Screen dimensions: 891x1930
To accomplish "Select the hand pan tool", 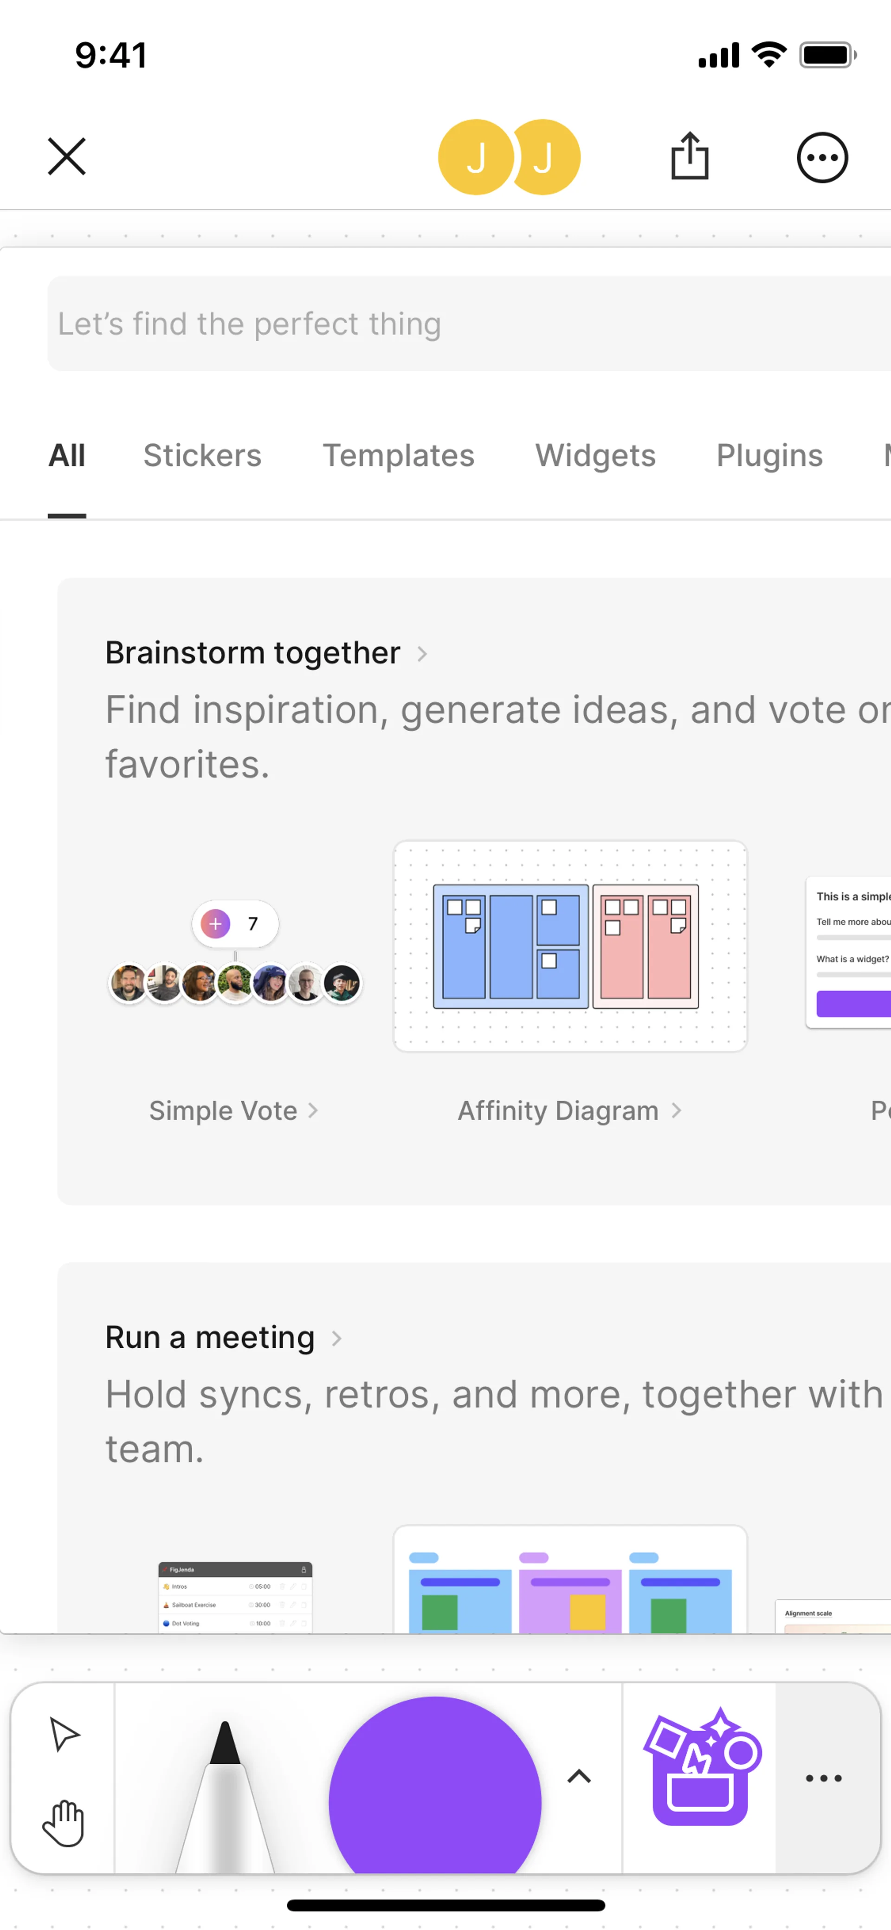I will (x=65, y=1822).
